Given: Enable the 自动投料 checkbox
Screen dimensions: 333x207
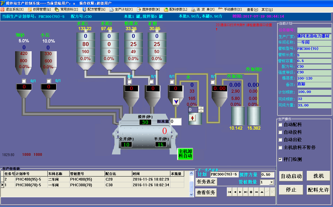Looking at the screenshot, I should pos(280,132).
